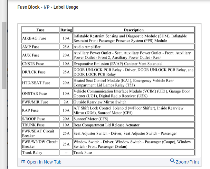Screen dimensions: 210x169
Task: Click the '20A' rating in S/ROOF Fuse row
Action: point(66,119)
